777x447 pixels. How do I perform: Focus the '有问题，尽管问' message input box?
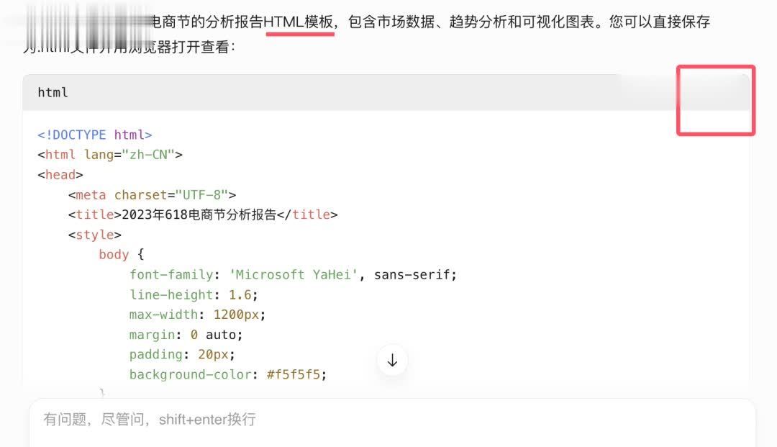(x=388, y=420)
